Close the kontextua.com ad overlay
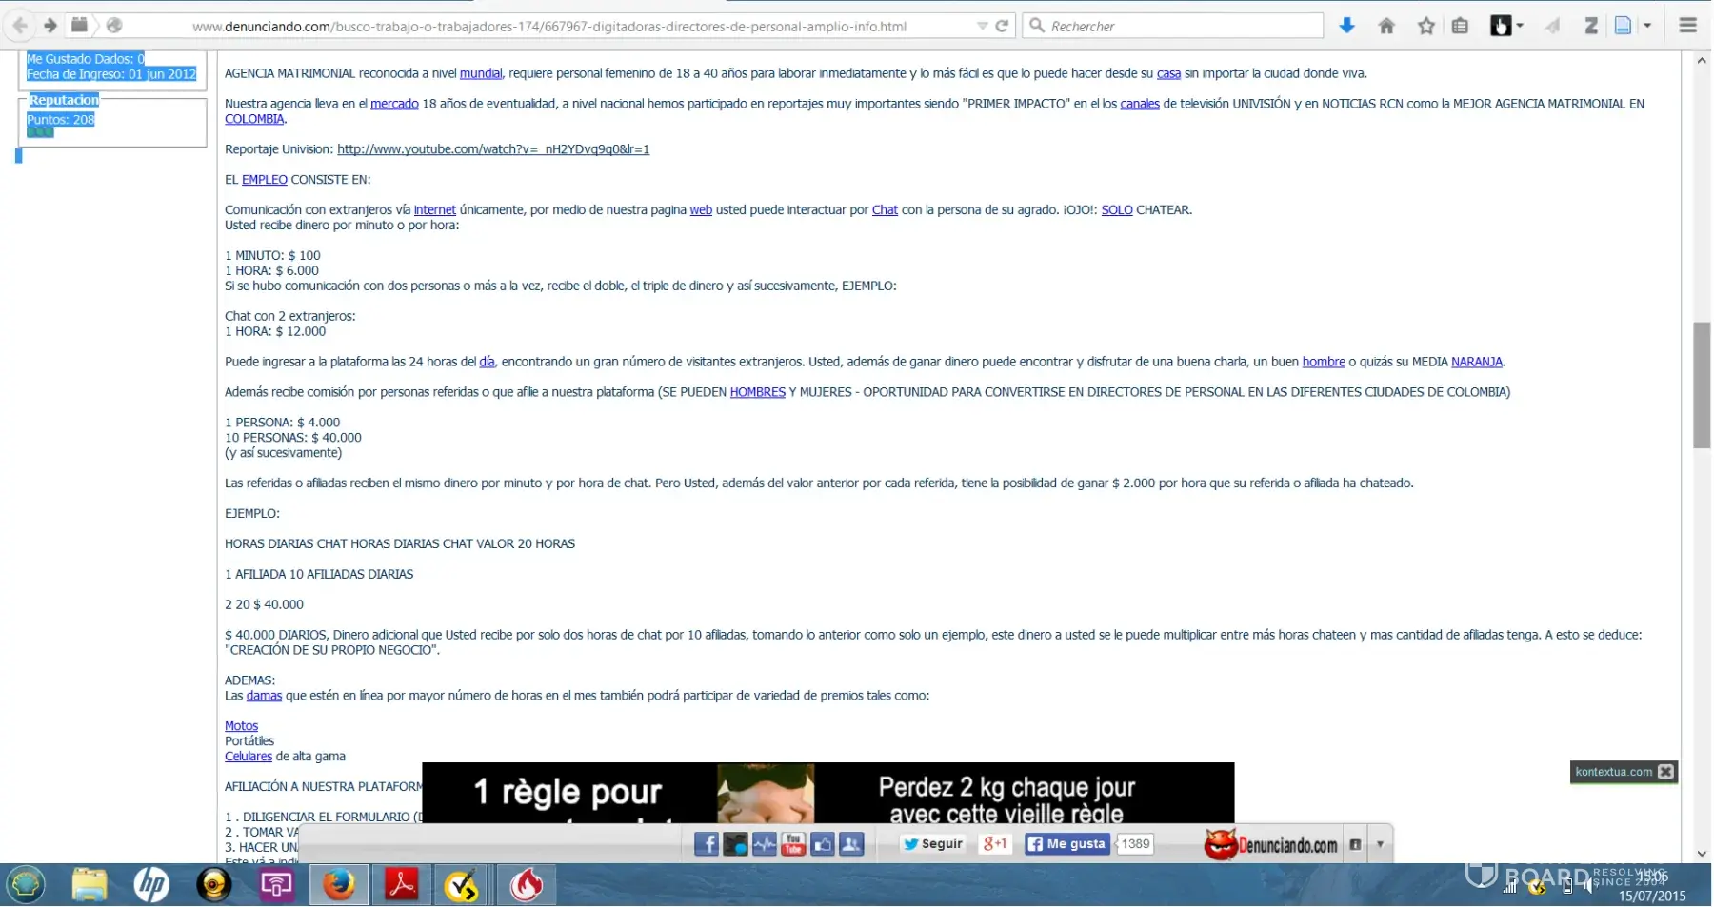The width and height of the screenshot is (1714, 907). coord(1665,772)
